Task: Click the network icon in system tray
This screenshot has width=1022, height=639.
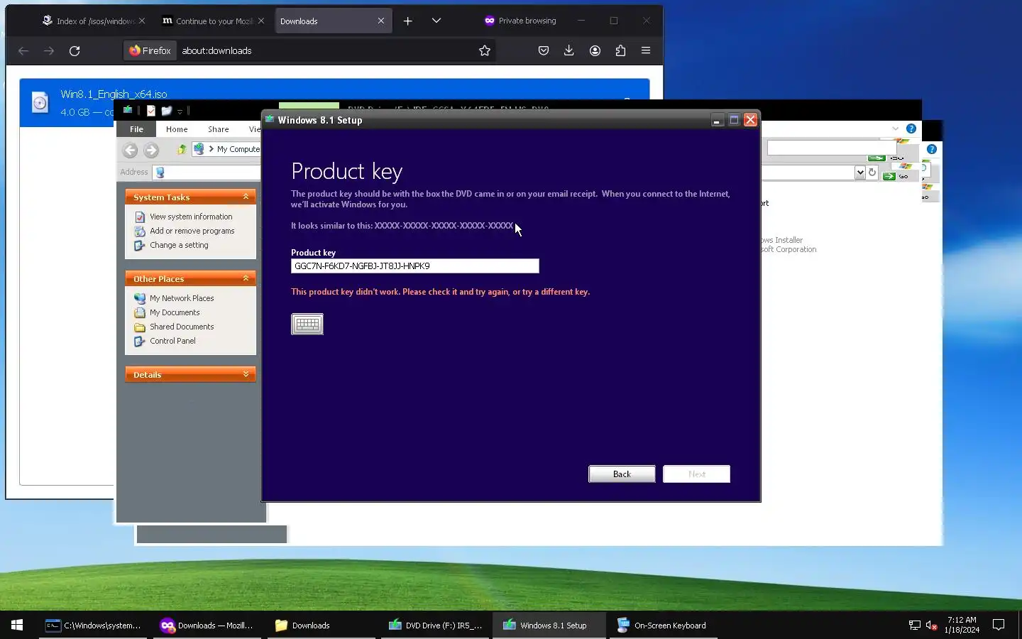Action: tap(915, 626)
